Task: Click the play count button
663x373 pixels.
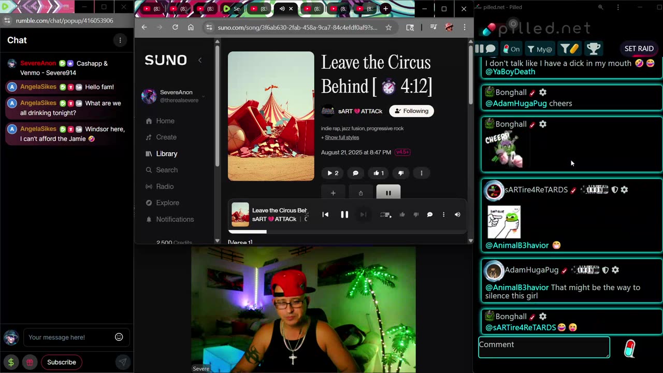Action: pos(333,173)
